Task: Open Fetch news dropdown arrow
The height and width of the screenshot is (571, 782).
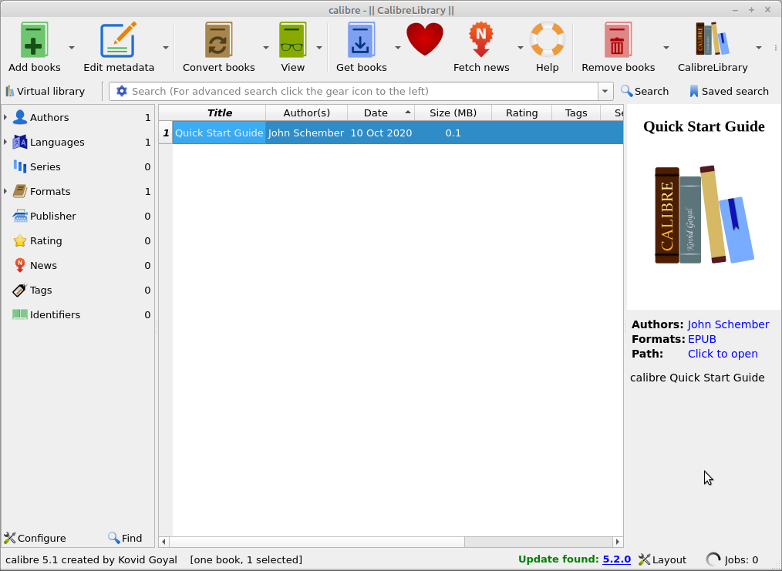Action: point(520,48)
